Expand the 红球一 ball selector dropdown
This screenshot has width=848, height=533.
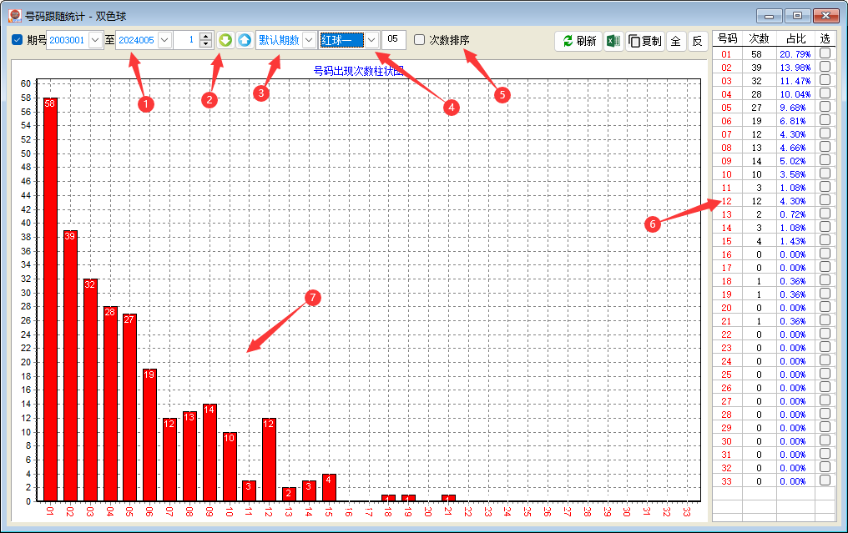click(371, 40)
